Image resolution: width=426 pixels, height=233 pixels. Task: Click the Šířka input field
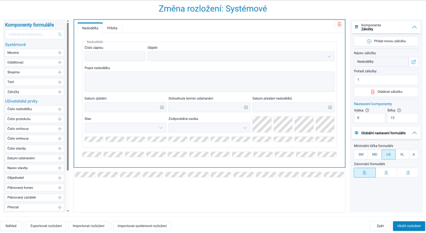pyautogui.click(x=403, y=118)
